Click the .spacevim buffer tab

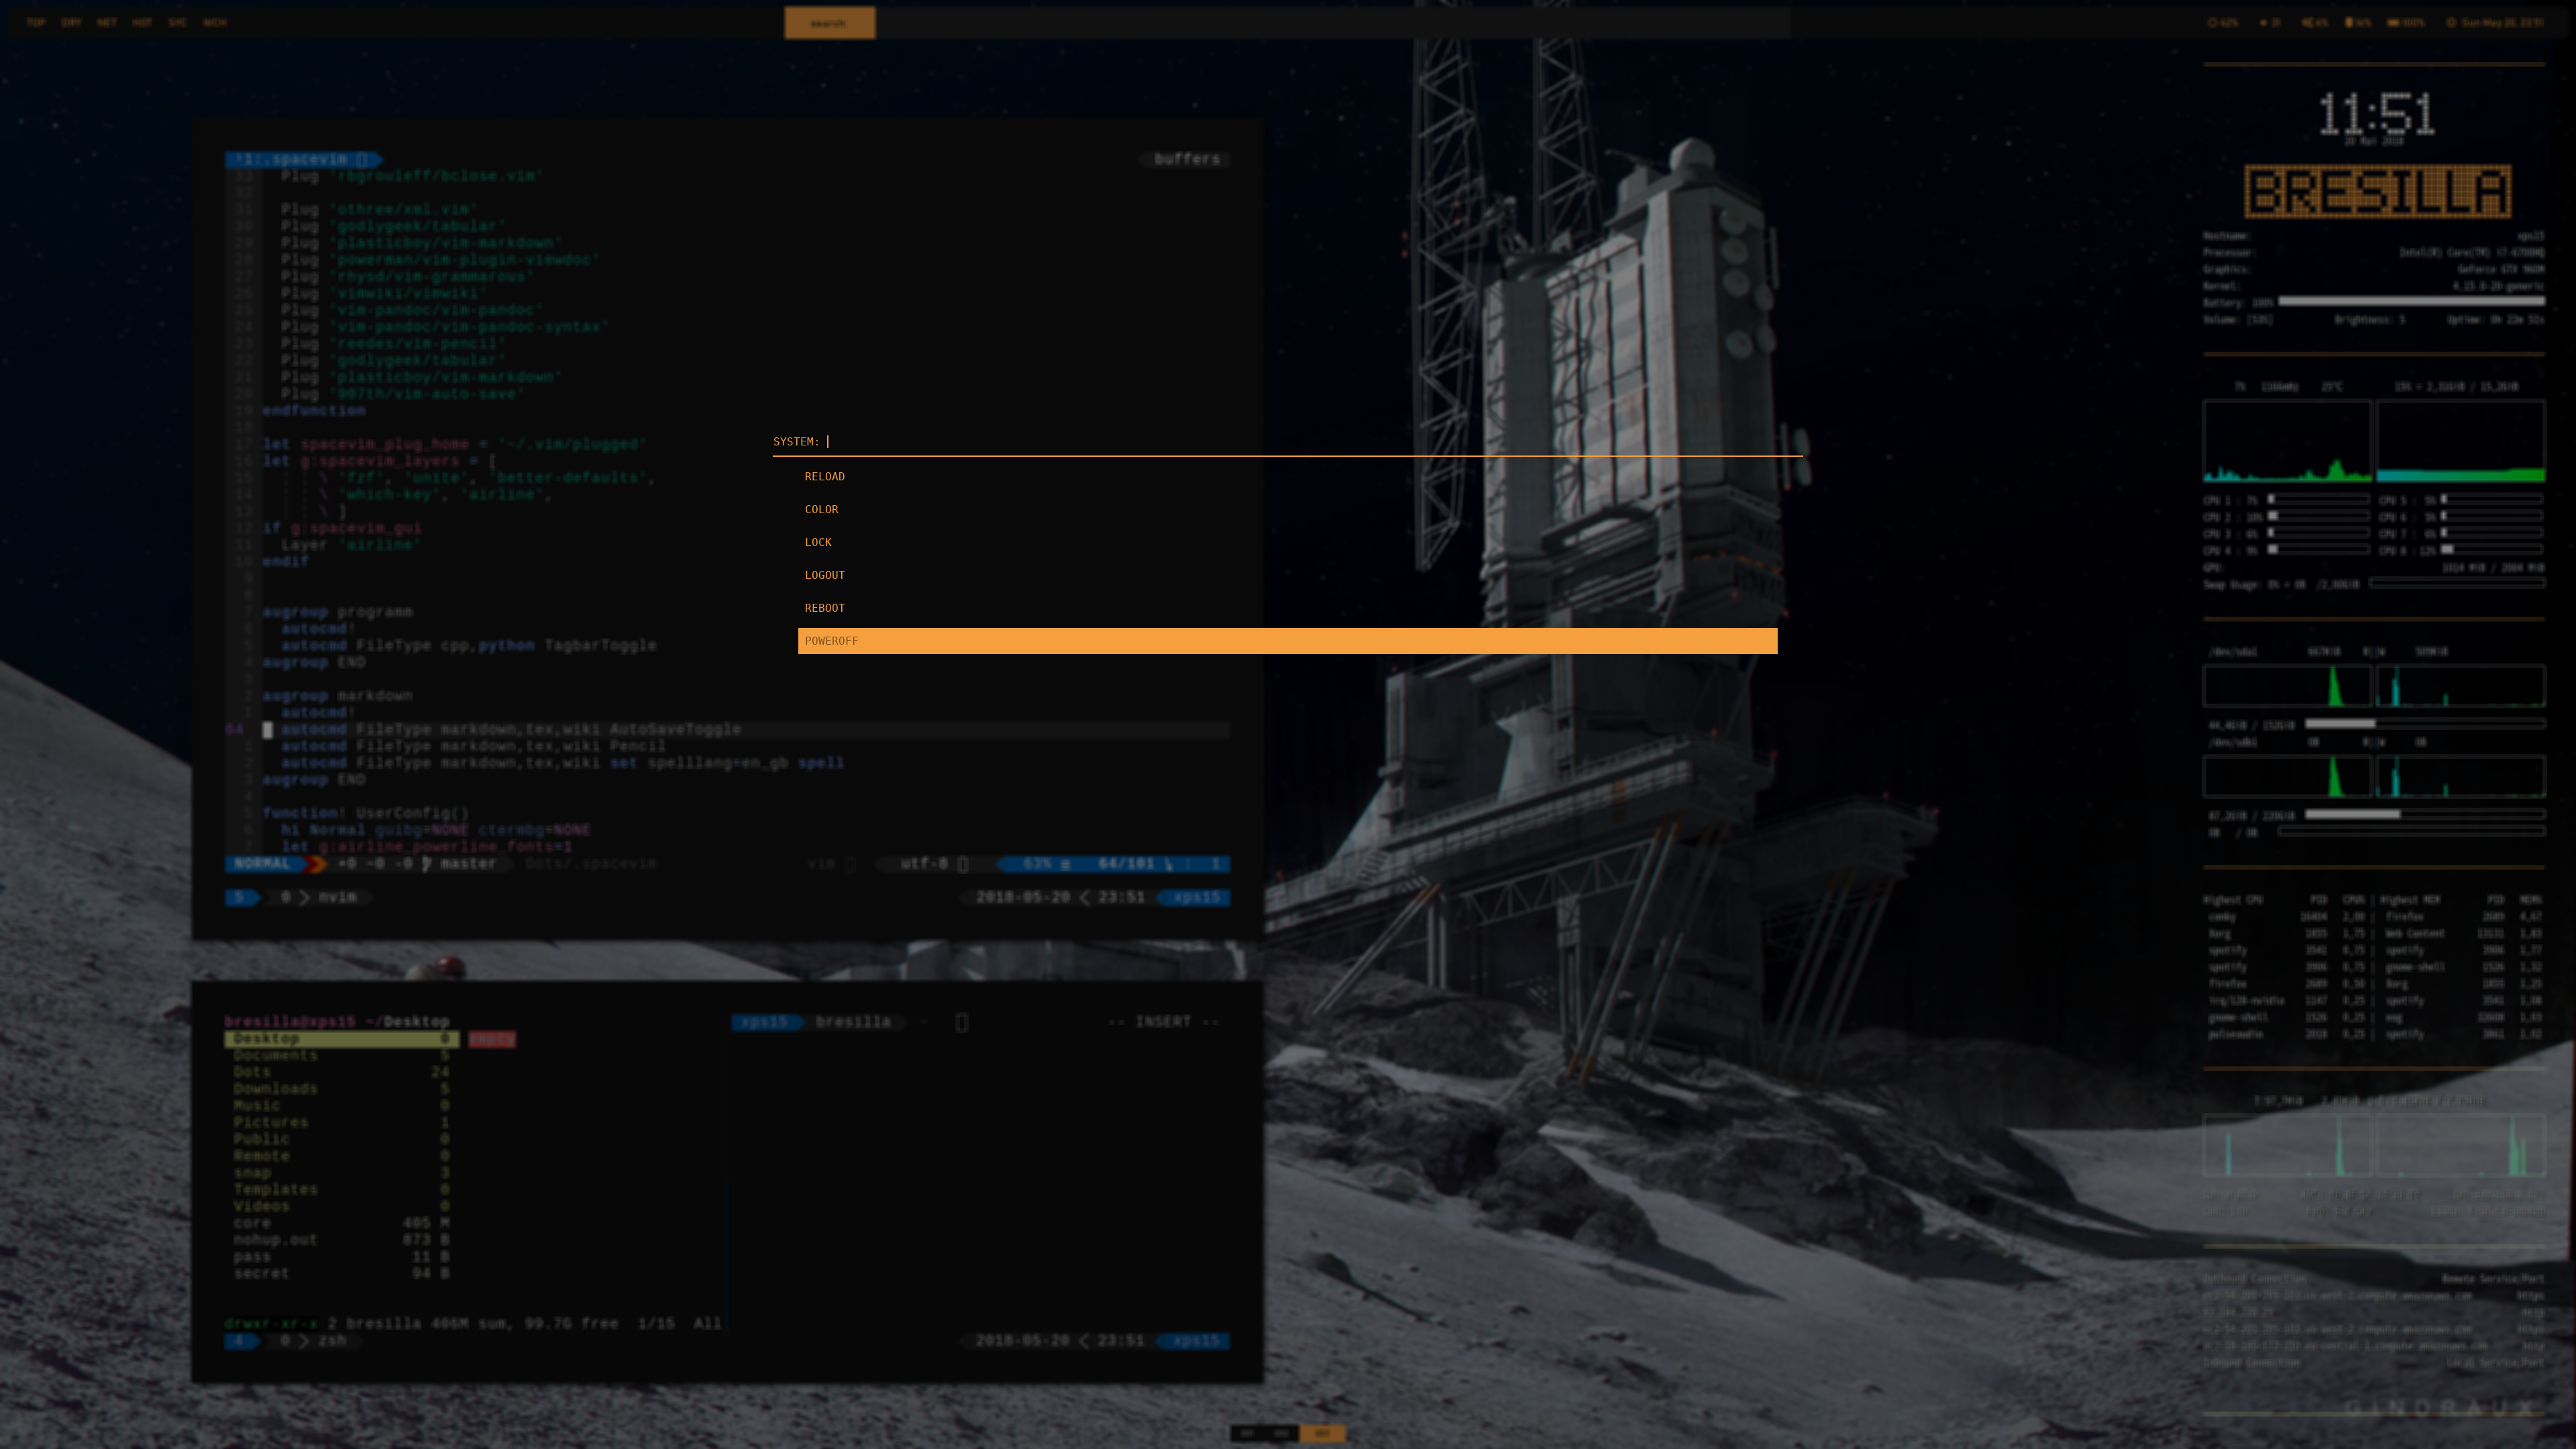(x=305, y=159)
